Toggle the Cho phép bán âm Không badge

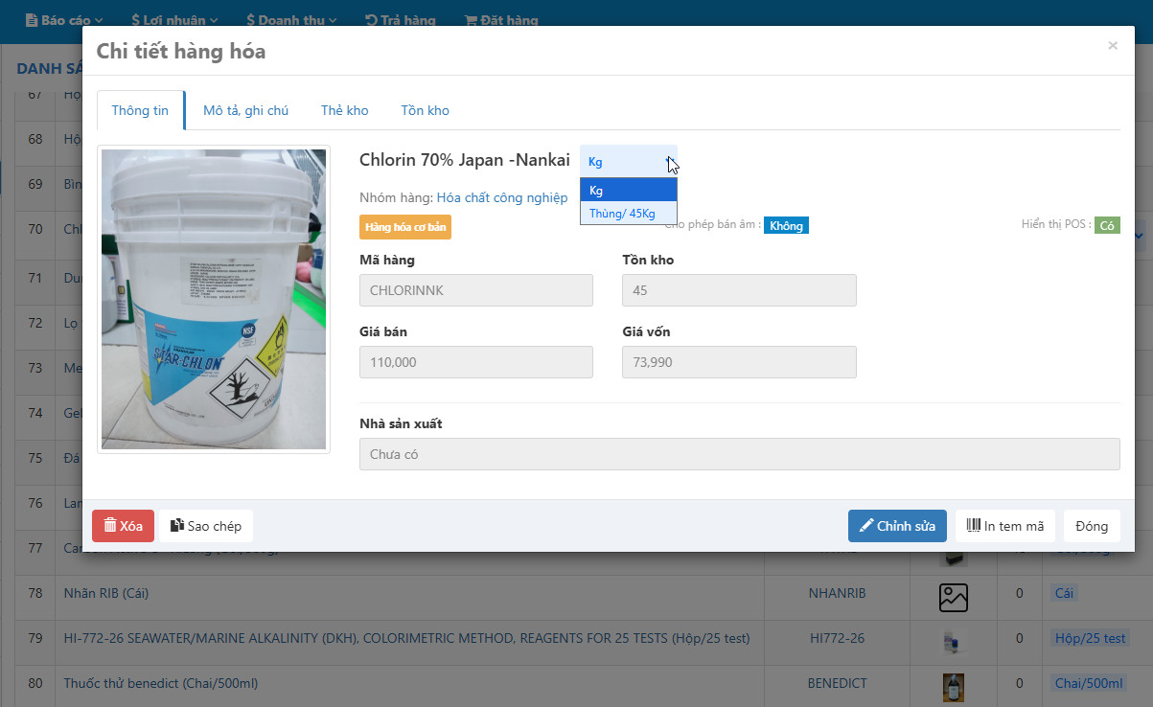tap(786, 226)
